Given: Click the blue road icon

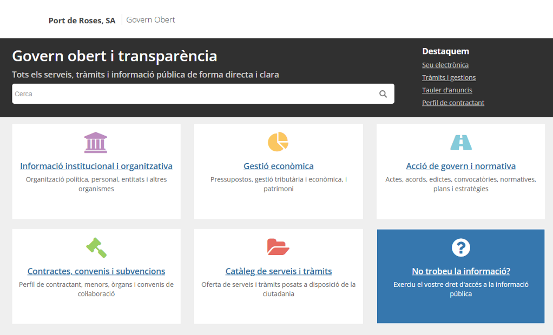Looking at the screenshot, I should coord(461,143).
